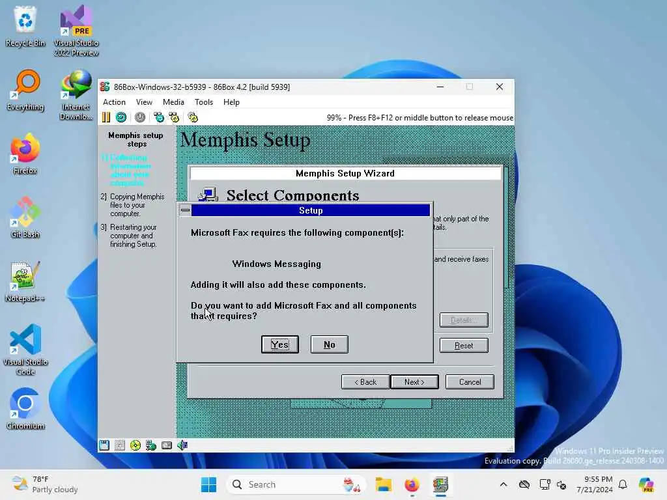Open the clock showing 9:55 PM
This screenshot has width=667, height=500.
tap(594, 484)
